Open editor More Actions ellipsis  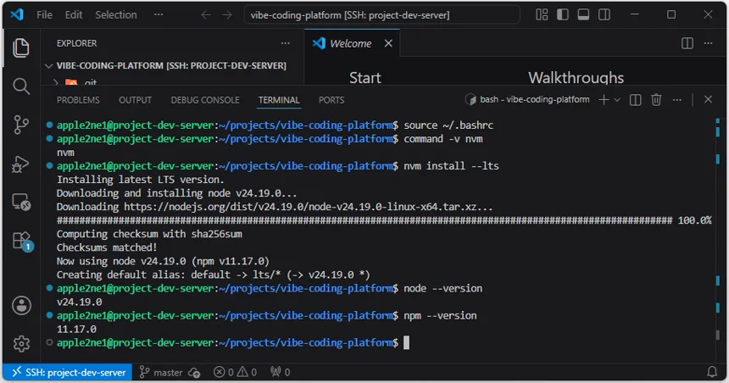click(708, 43)
